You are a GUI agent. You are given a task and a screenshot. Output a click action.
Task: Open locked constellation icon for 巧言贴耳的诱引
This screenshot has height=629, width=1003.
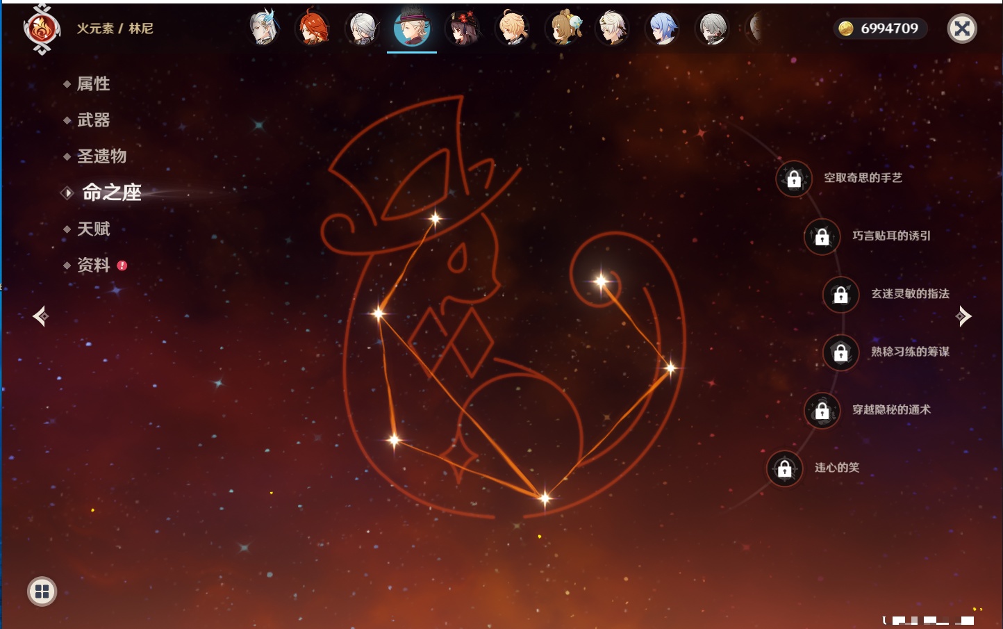point(822,236)
